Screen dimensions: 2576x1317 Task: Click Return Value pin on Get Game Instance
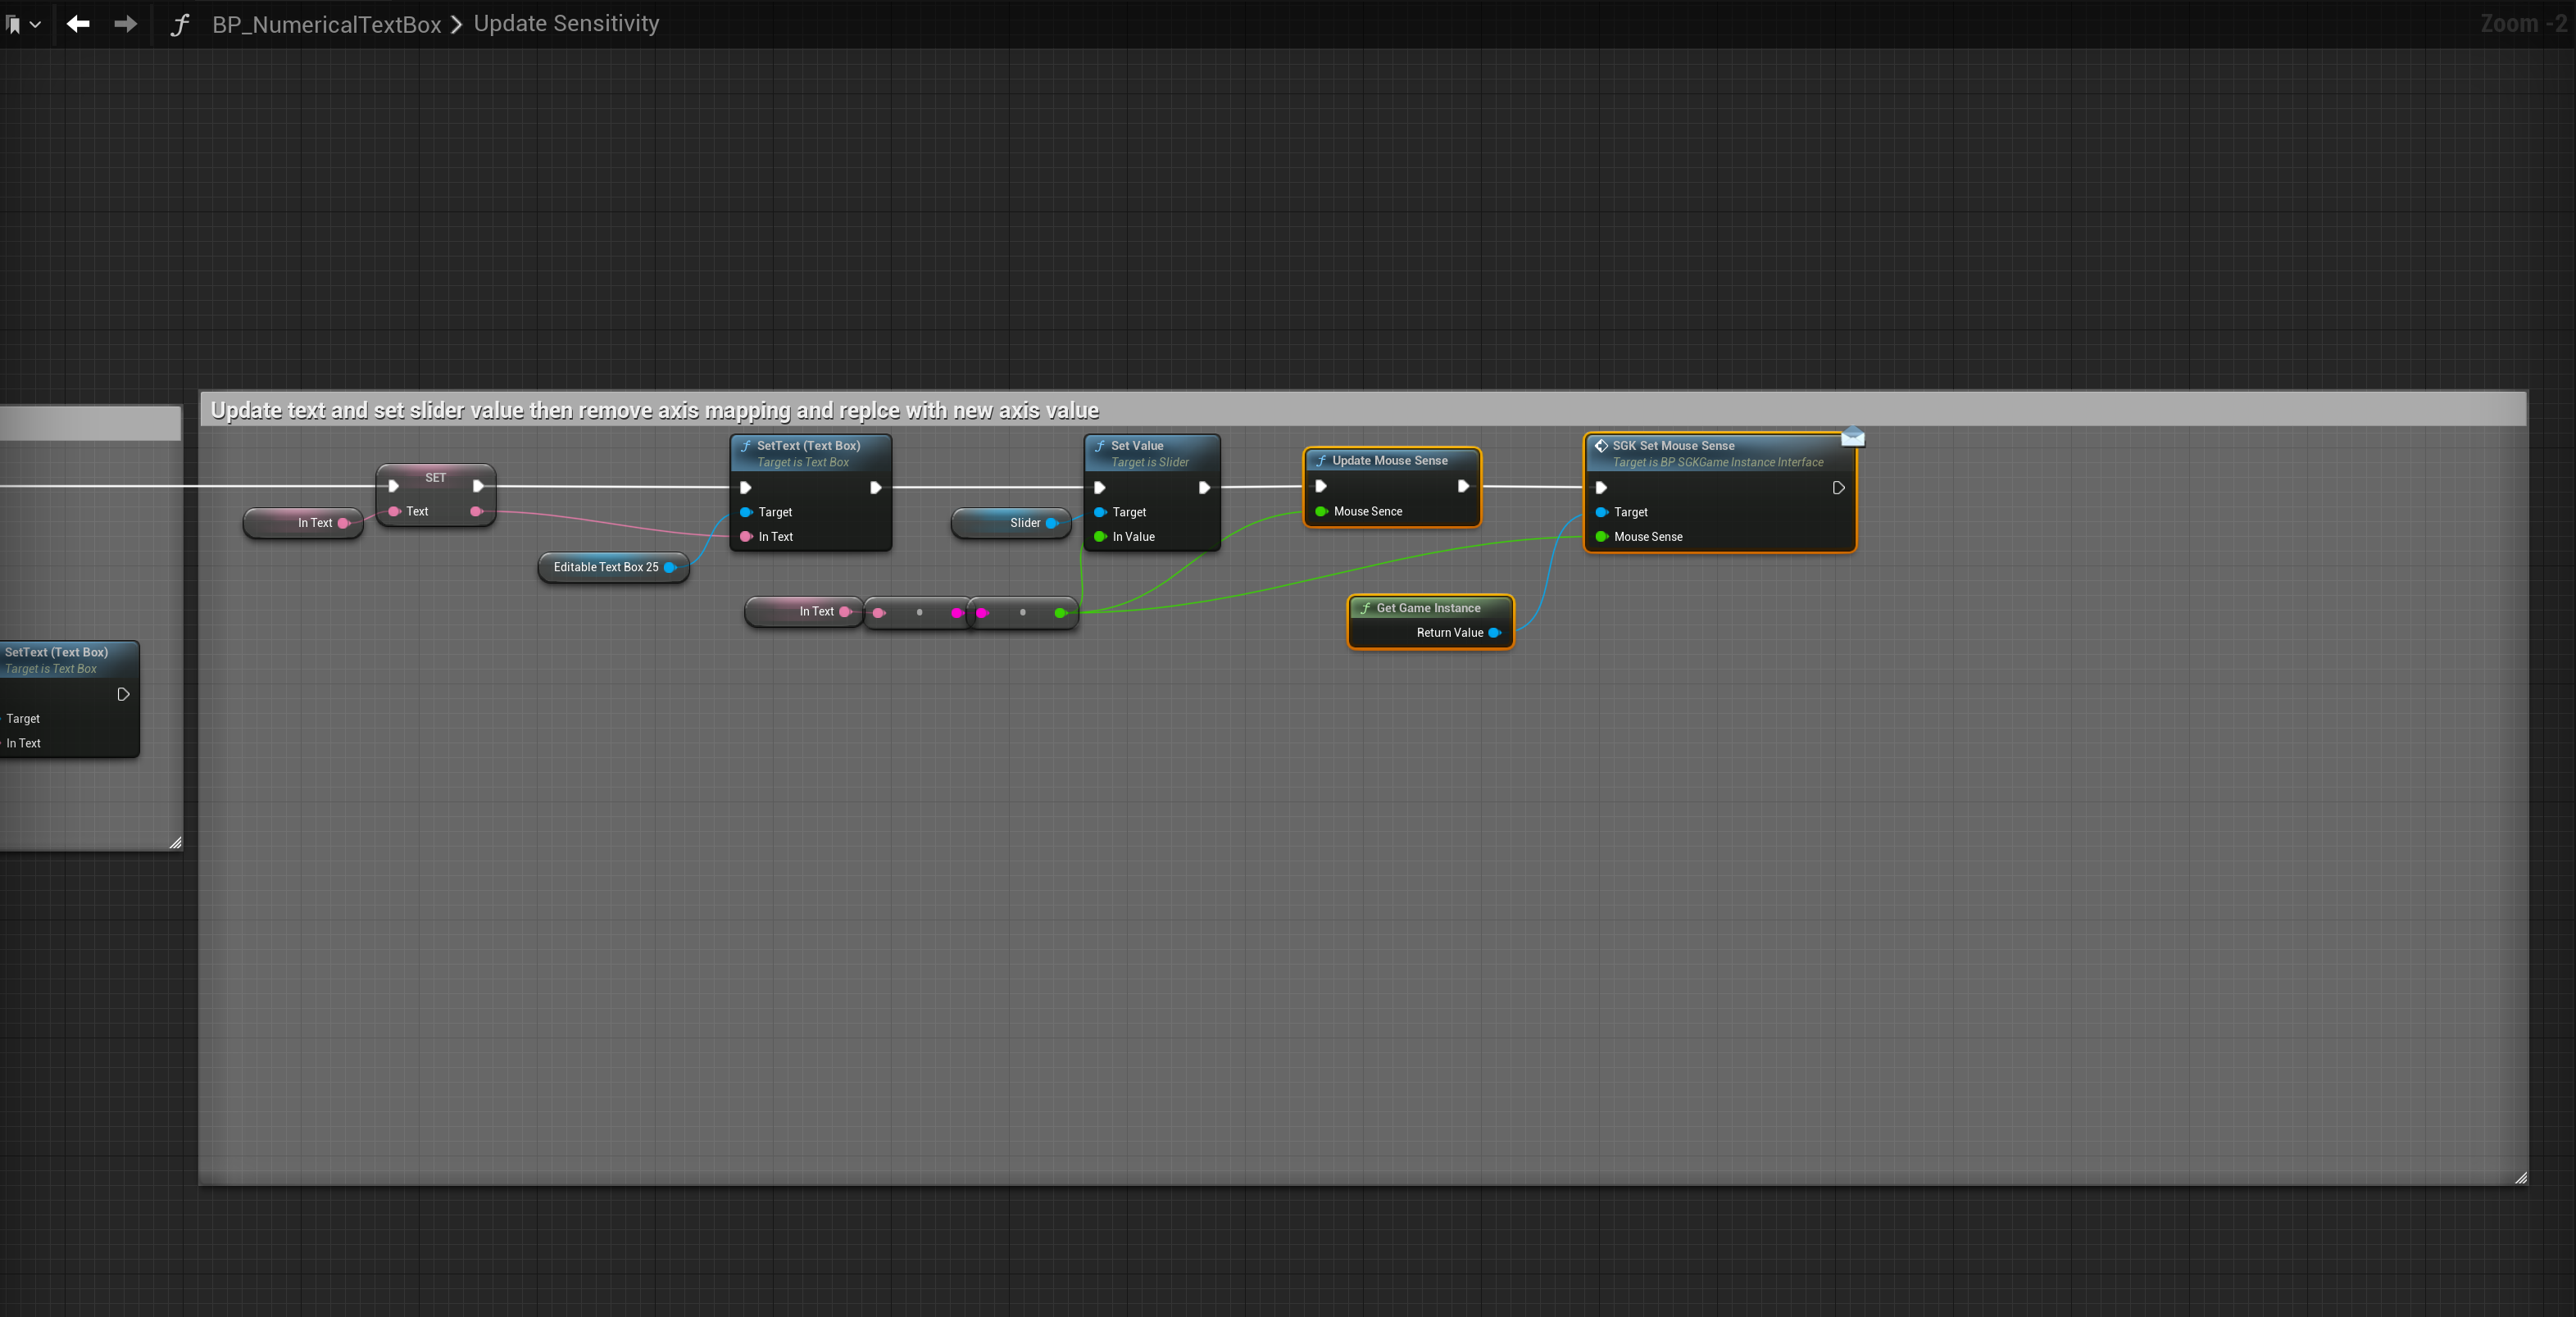click(x=1495, y=633)
